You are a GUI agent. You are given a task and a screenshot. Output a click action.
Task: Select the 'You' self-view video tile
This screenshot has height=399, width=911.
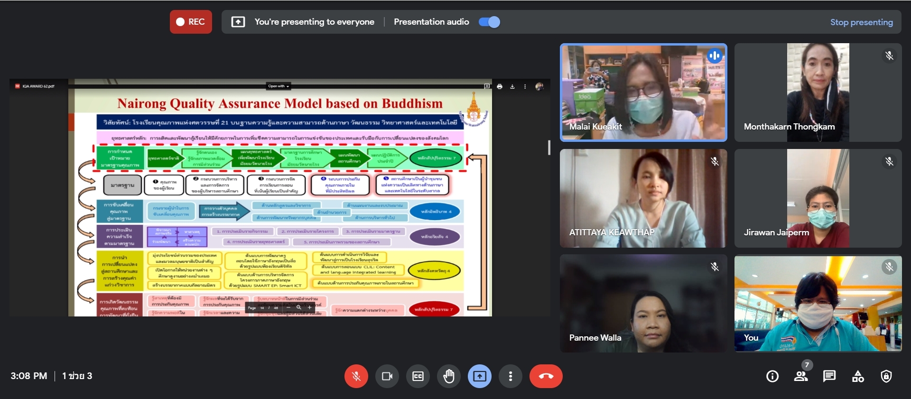(x=818, y=304)
